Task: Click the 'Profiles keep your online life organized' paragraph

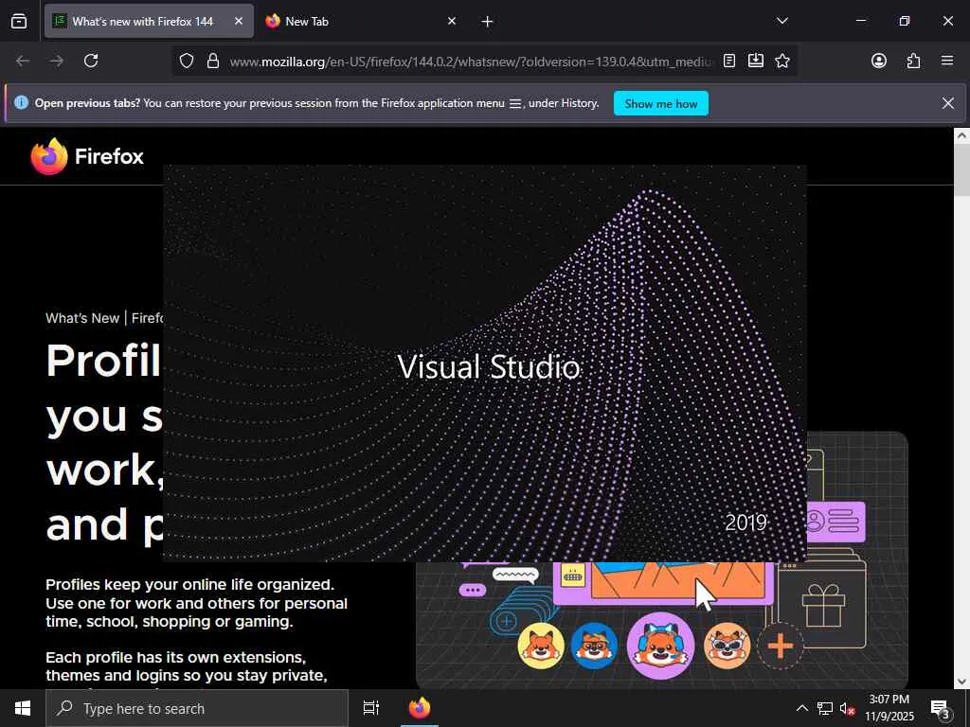Action: [196, 603]
